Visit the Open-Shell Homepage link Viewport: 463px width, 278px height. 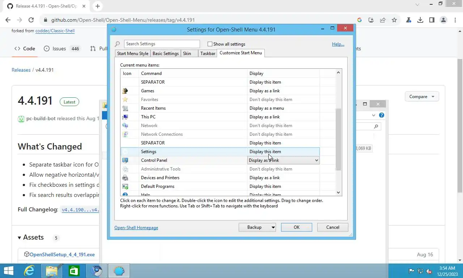[x=136, y=228]
